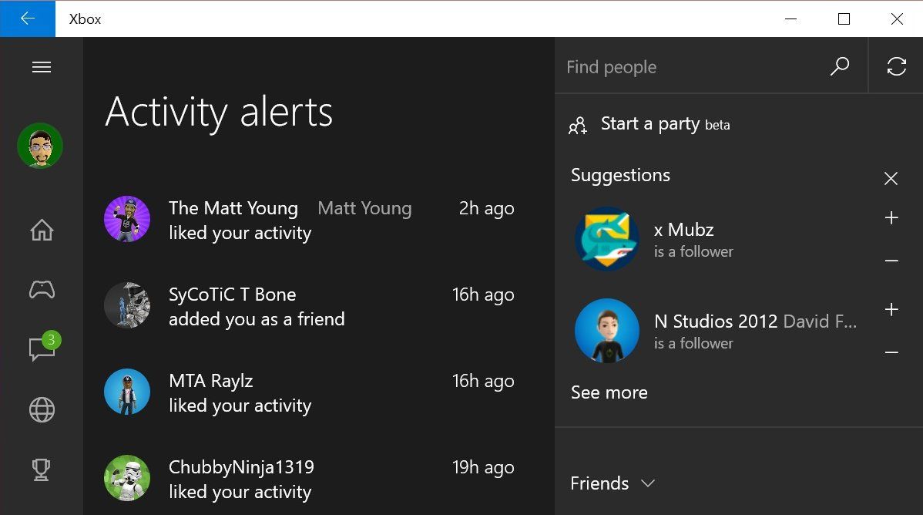Screen dimensions: 923x515
Task: Open ChubbyNinja1319's avatar
Action: (x=126, y=479)
